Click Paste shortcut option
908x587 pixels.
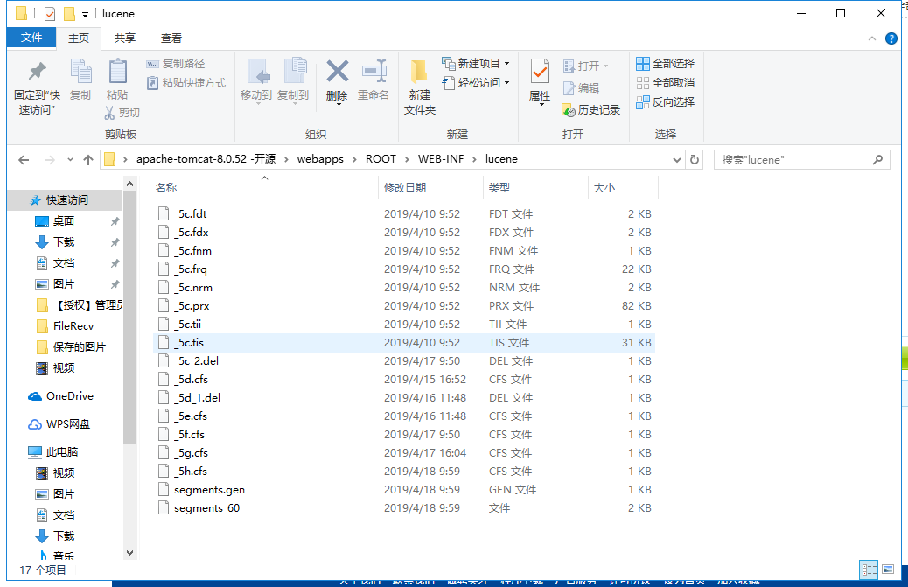pos(185,83)
